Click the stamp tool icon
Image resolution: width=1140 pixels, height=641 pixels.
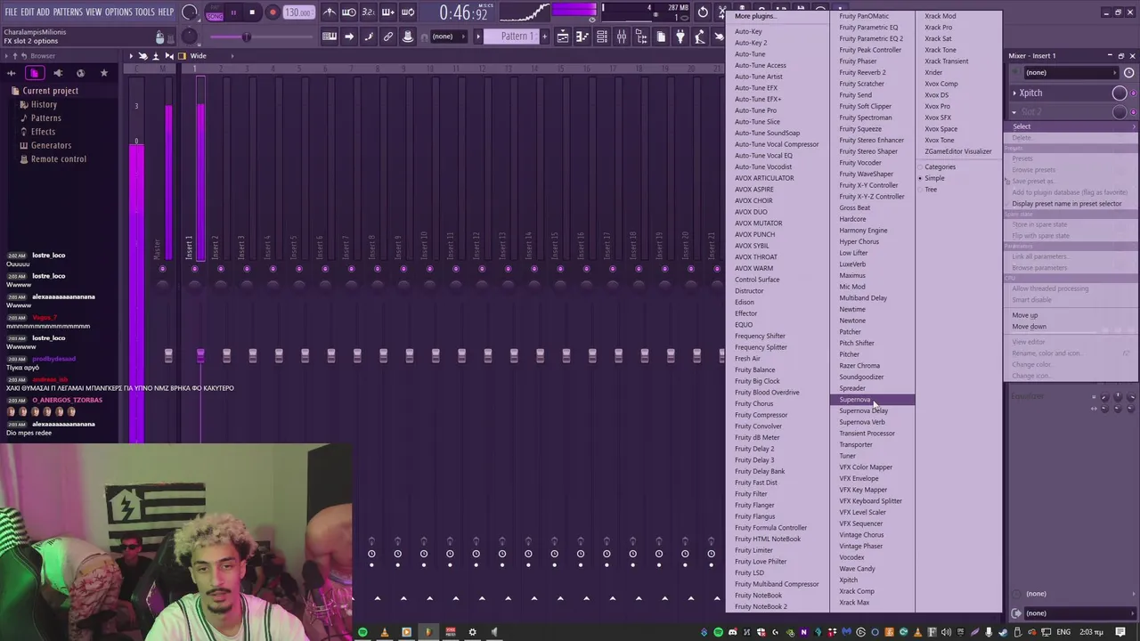(x=408, y=37)
